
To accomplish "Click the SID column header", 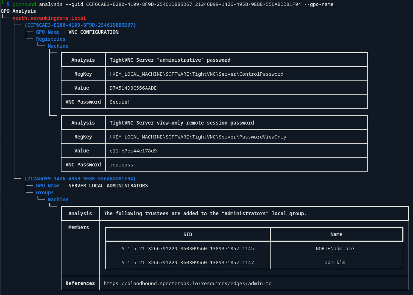I will (x=188, y=234).
